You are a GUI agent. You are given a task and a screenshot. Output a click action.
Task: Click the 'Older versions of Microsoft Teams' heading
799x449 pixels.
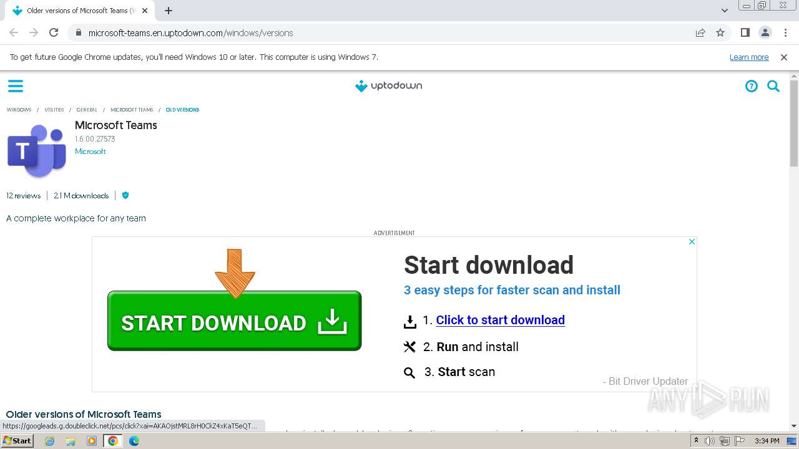click(x=84, y=414)
